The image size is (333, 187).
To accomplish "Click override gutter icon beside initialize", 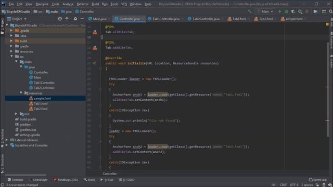I will pyautogui.click(x=94, y=63).
